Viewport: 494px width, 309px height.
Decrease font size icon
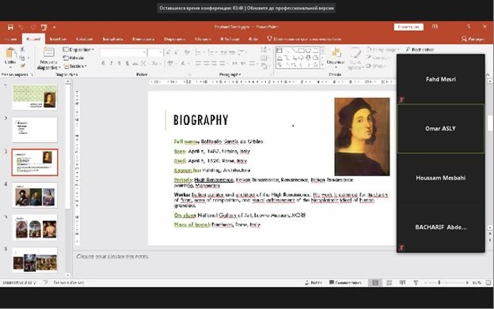(x=177, y=52)
